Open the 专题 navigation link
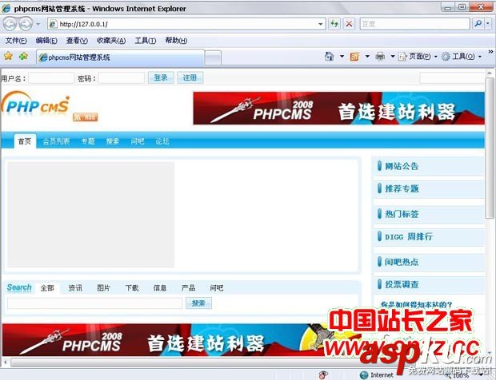Image resolution: width=496 pixels, height=380 pixels. [88, 141]
